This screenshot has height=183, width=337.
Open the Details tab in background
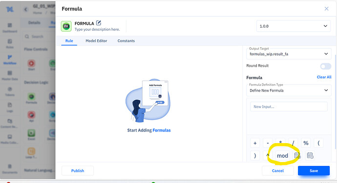point(34,23)
